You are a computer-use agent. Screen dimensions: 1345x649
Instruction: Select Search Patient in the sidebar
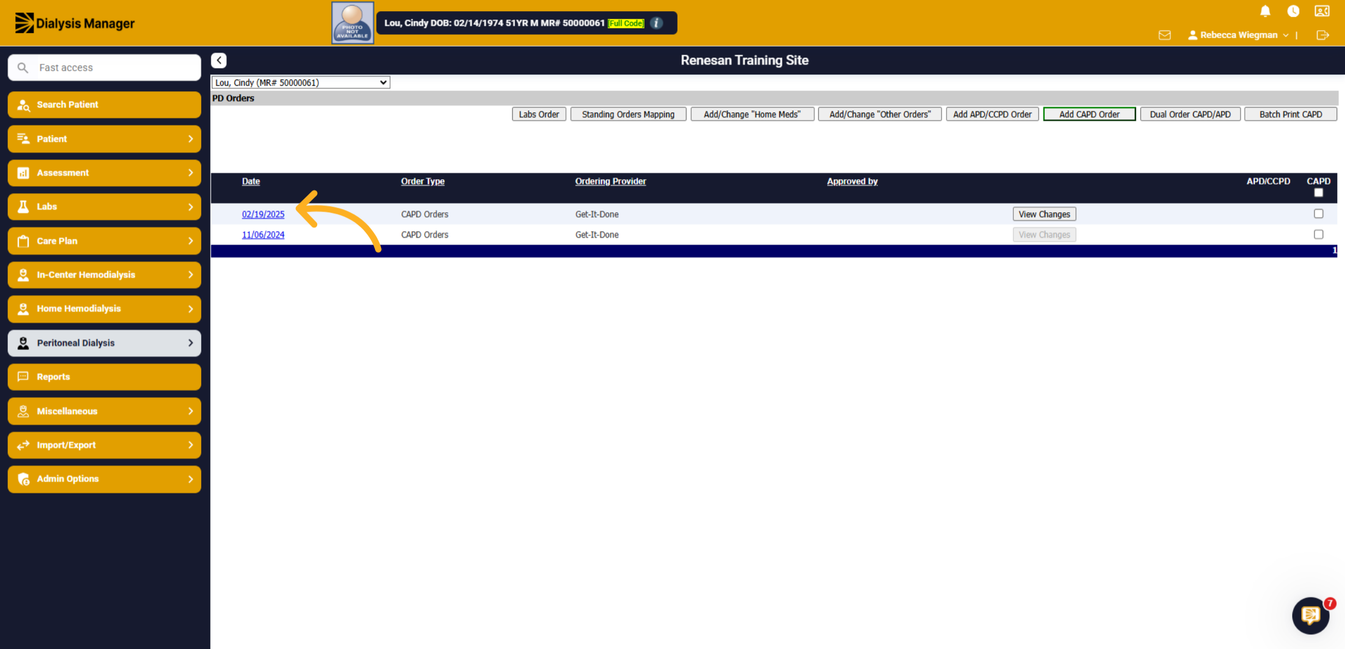pyautogui.click(x=104, y=105)
